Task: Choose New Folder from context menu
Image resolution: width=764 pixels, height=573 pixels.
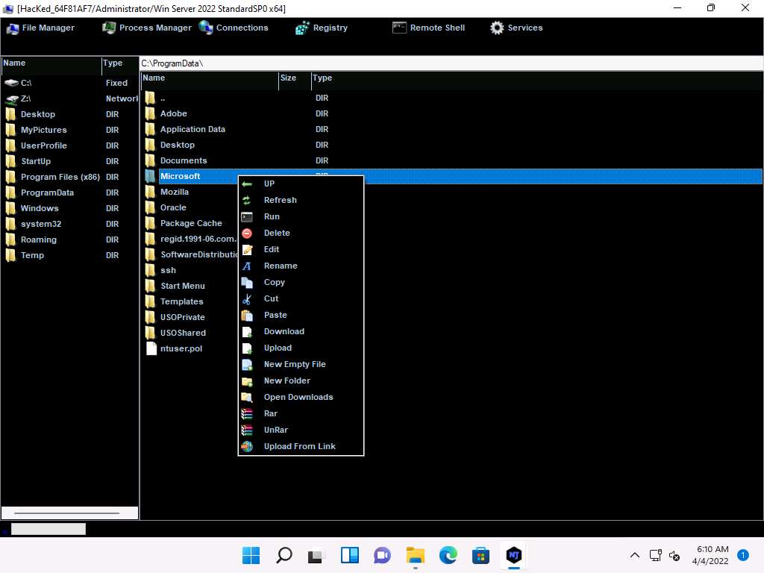Action: [x=286, y=381]
